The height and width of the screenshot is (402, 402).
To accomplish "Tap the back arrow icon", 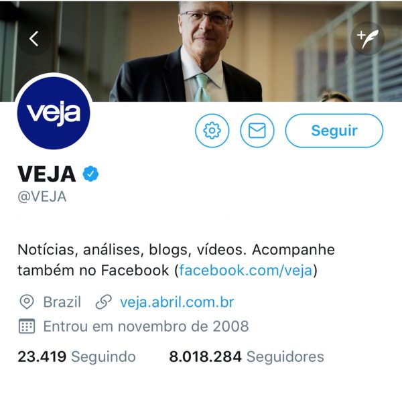I will (34, 39).
